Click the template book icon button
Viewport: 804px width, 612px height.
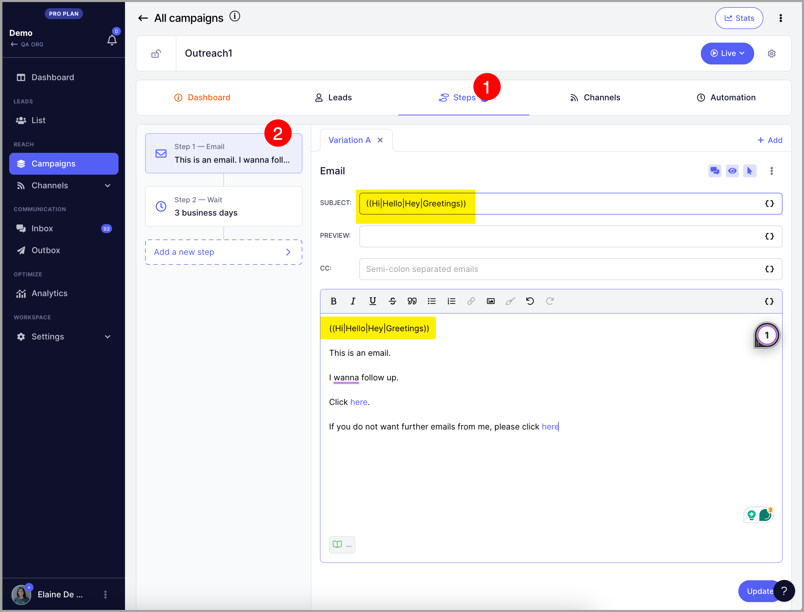tap(342, 544)
